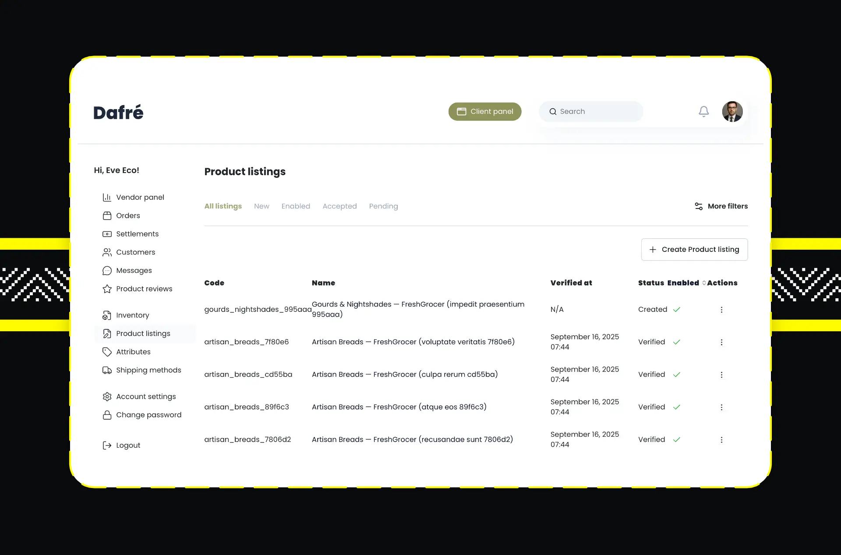Toggle enabled checkmark for artisan_breads_7f80e6
Viewport: 841px width, 555px height.
tap(677, 342)
